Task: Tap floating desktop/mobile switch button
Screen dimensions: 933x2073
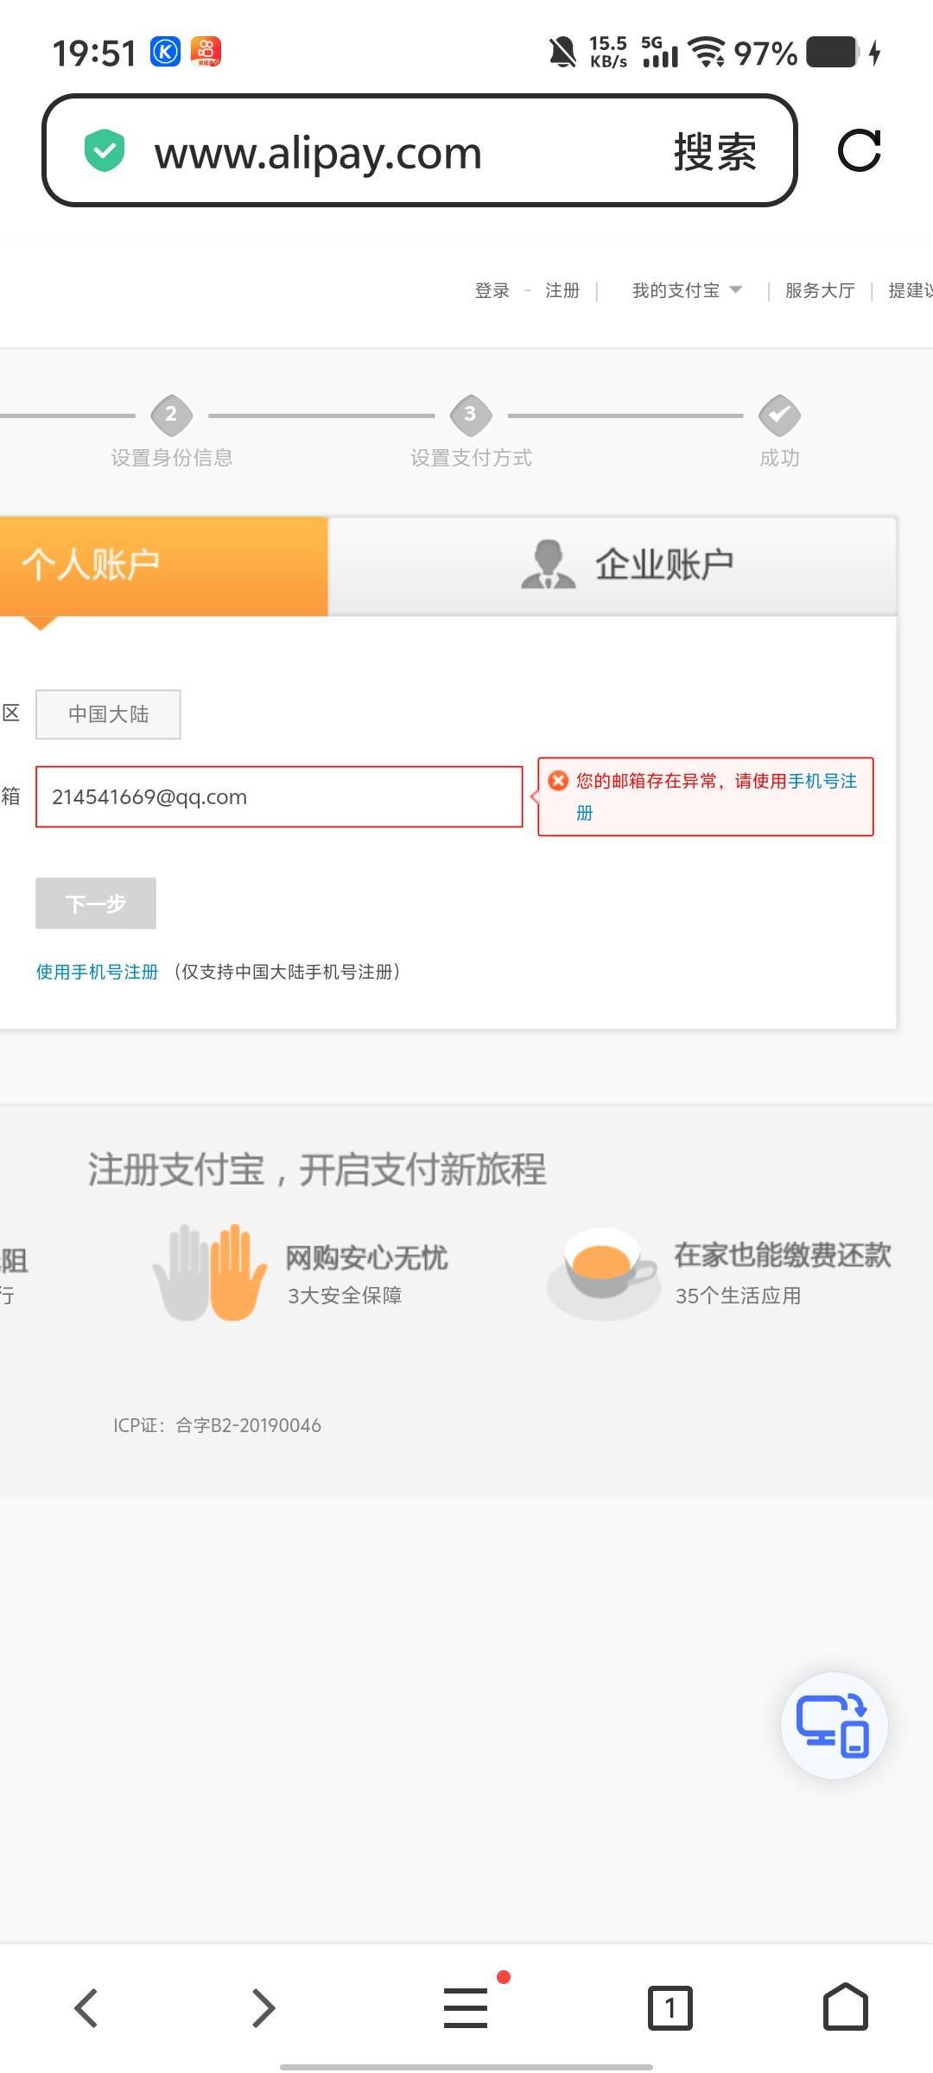Action: (x=834, y=1725)
